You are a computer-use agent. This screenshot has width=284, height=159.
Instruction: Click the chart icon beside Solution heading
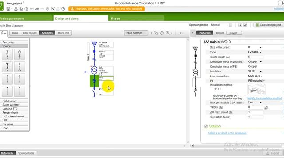tap(206, 126)
